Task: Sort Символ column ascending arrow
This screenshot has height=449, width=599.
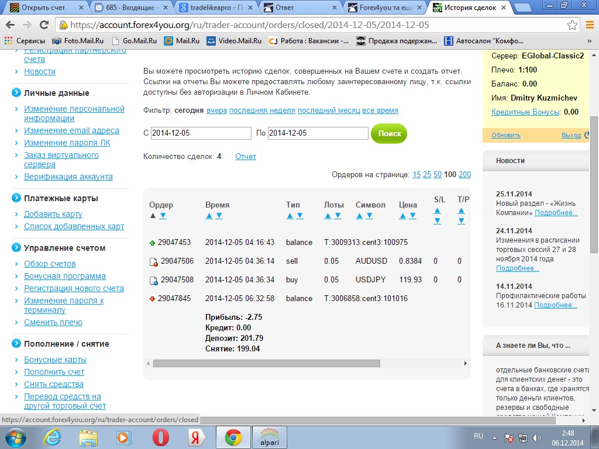Action: [x=360, y=216]
